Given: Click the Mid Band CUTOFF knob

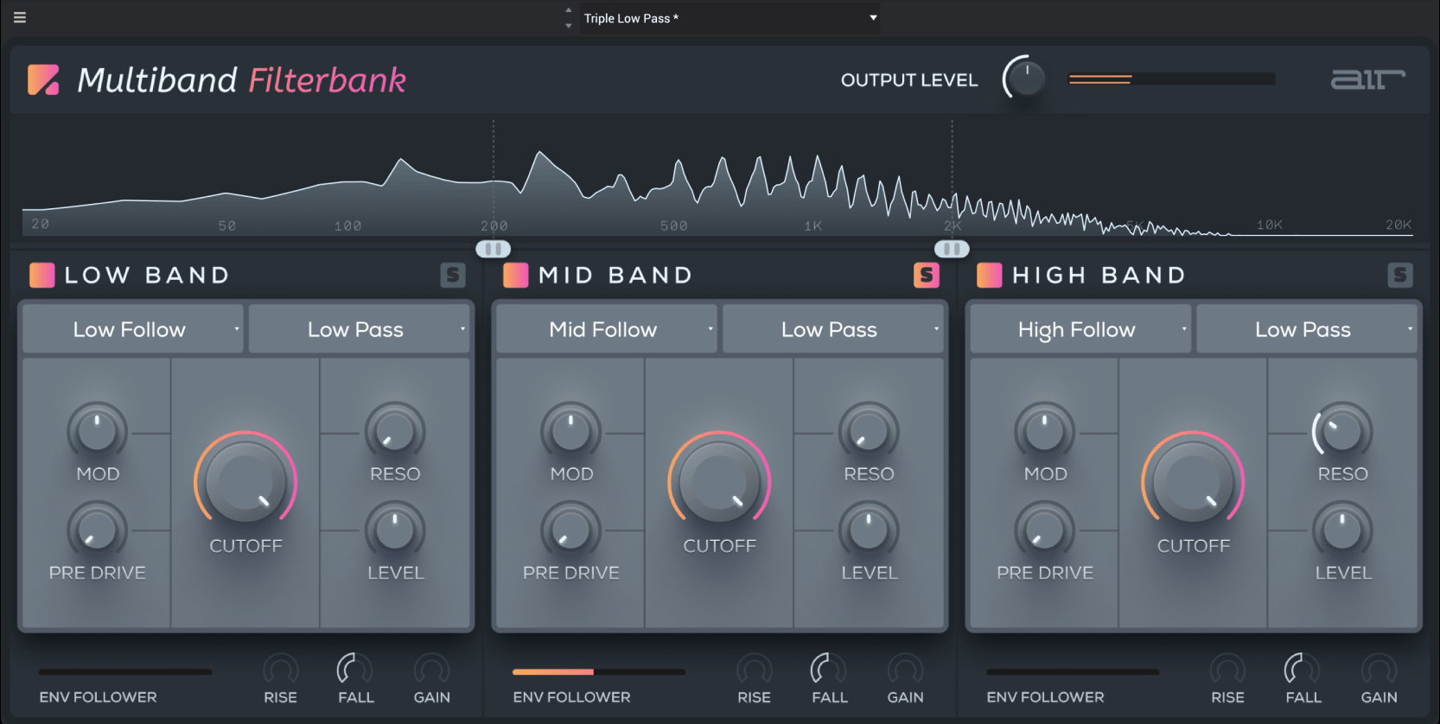Looking at the screenshot, I should [719, 482].
